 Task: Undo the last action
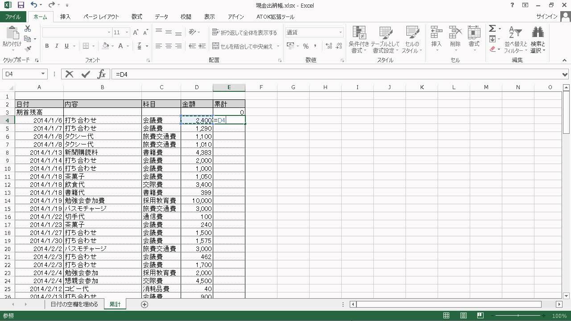click(34, 5)
